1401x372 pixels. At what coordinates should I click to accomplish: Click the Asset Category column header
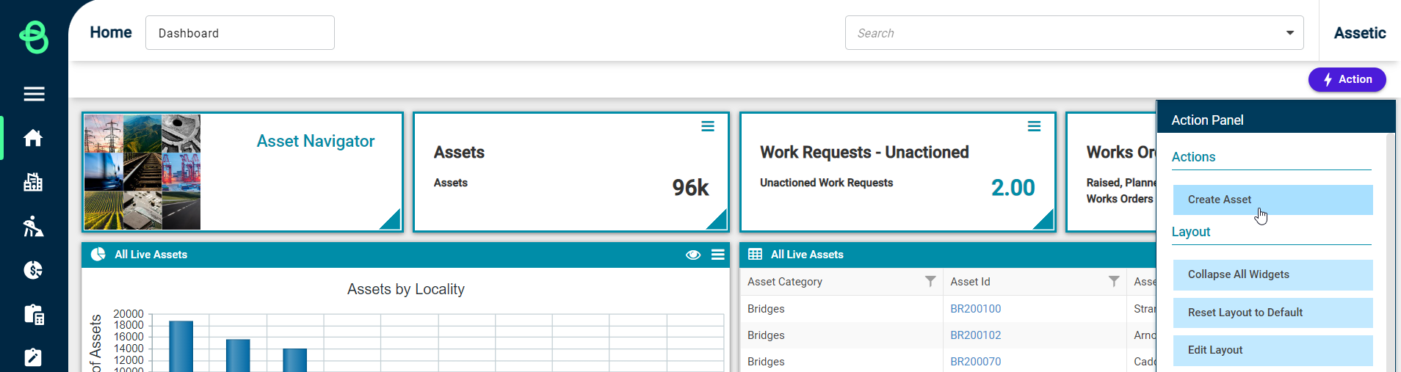click(x=785, y=282)
